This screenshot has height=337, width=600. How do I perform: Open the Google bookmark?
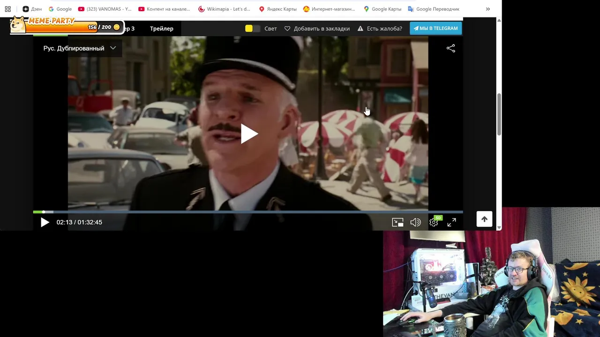[60, 9]
